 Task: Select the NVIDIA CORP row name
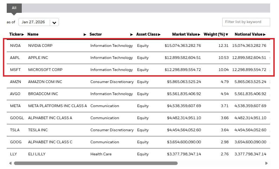40,46
